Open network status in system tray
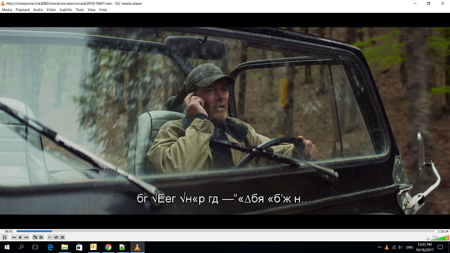 pyautogui.click(x=394, y=247)
